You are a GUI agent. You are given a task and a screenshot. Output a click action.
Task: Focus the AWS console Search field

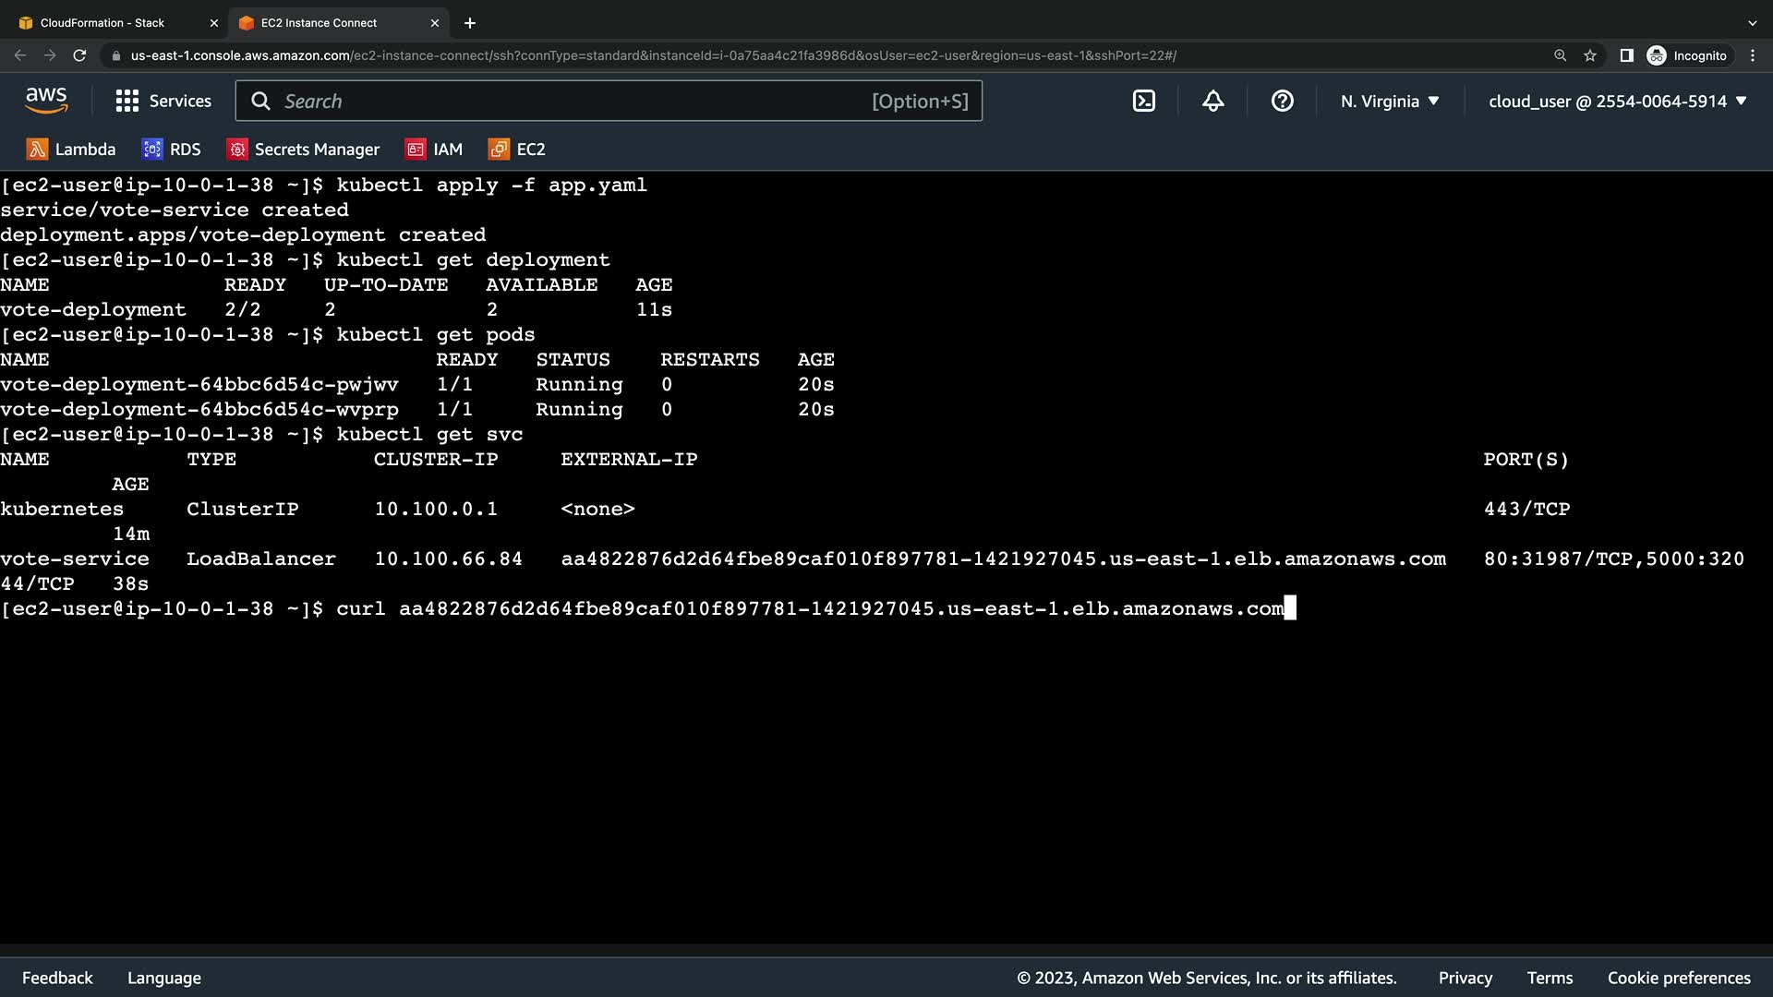[x=573, y=102]
